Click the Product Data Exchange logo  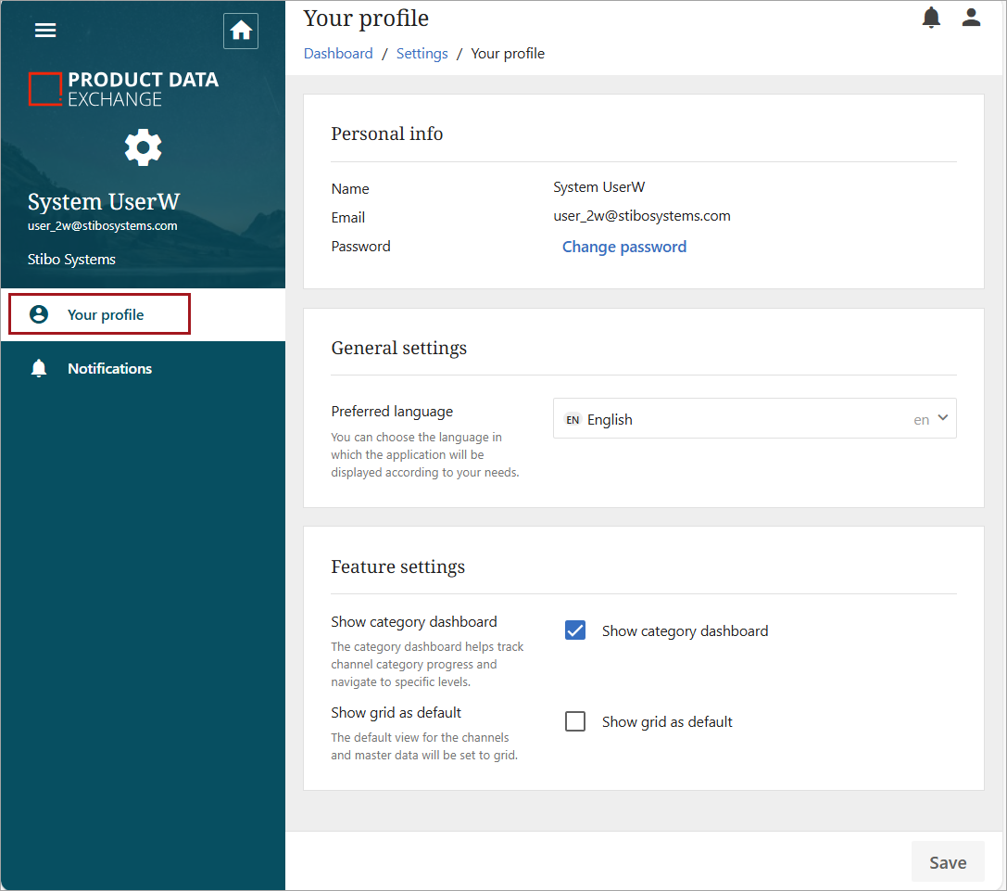click(124, 89)
